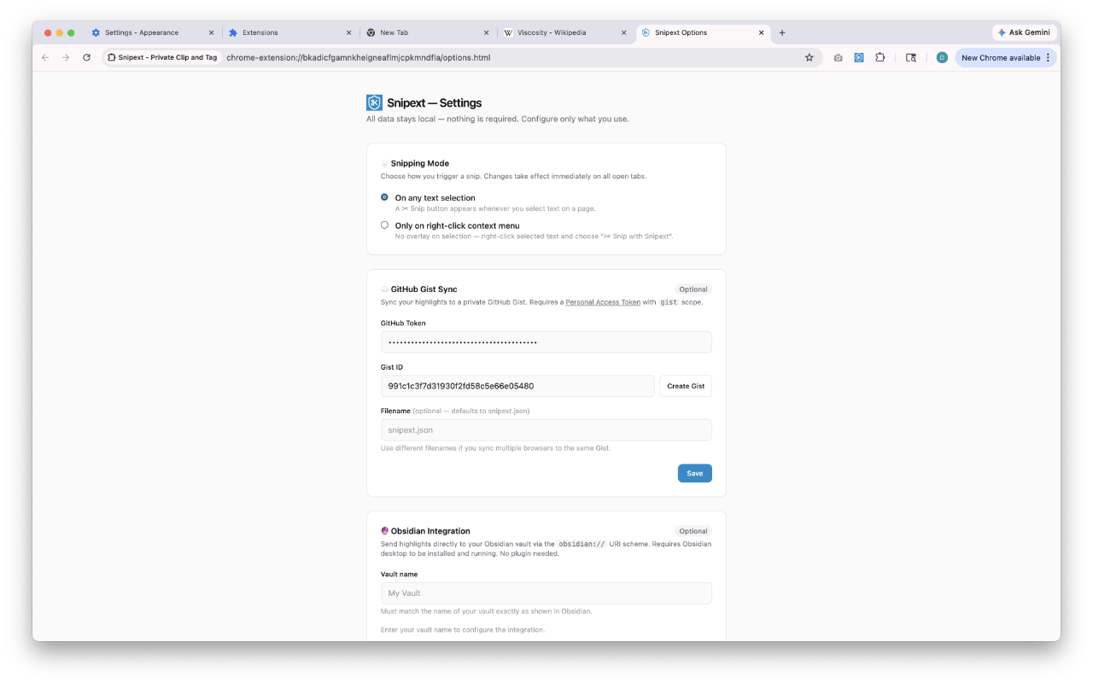1093x683 pixels.
Task: Click the Vault name field
Action: (x=546, y=593)
